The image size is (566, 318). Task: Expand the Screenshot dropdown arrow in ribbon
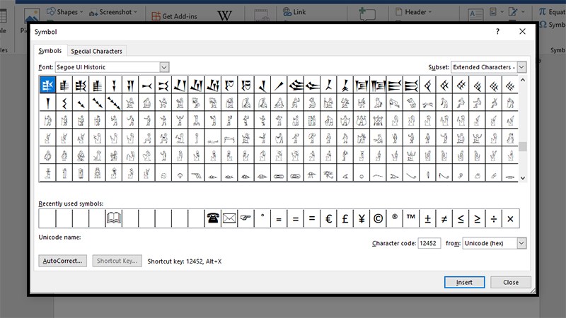(x=135, y=12)
